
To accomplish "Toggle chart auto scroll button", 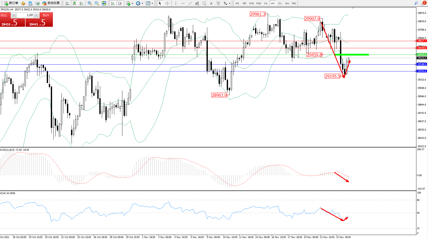I will coord(113,3).
